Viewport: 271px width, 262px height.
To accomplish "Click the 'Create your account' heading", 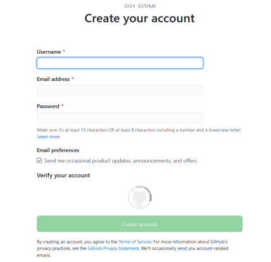I will click(139, 18).
